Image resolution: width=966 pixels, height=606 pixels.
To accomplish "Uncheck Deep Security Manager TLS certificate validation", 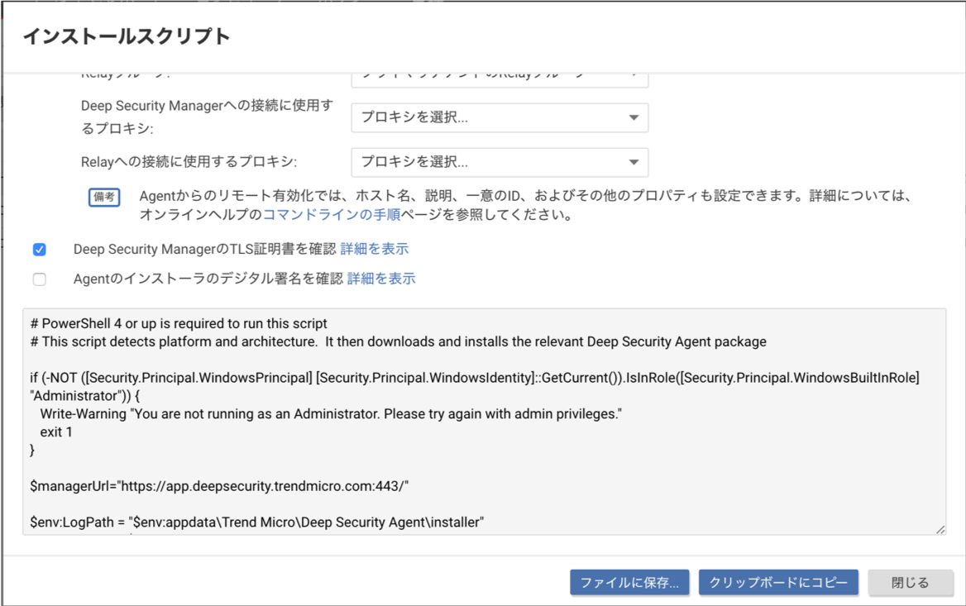I will 40,250.
